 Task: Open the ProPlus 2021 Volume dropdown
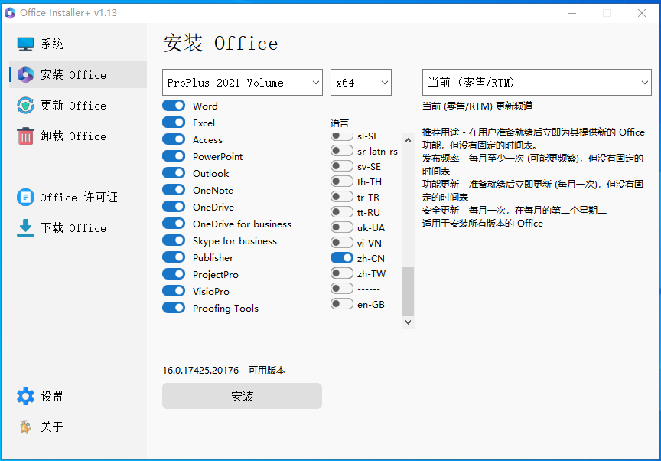tap(243, 82)
